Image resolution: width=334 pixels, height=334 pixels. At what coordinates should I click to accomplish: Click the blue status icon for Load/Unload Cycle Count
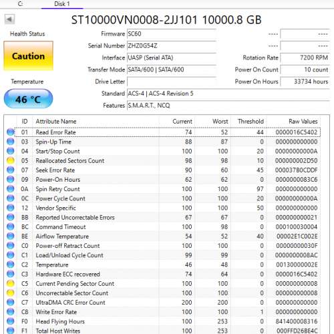click(x=11, y=255)
